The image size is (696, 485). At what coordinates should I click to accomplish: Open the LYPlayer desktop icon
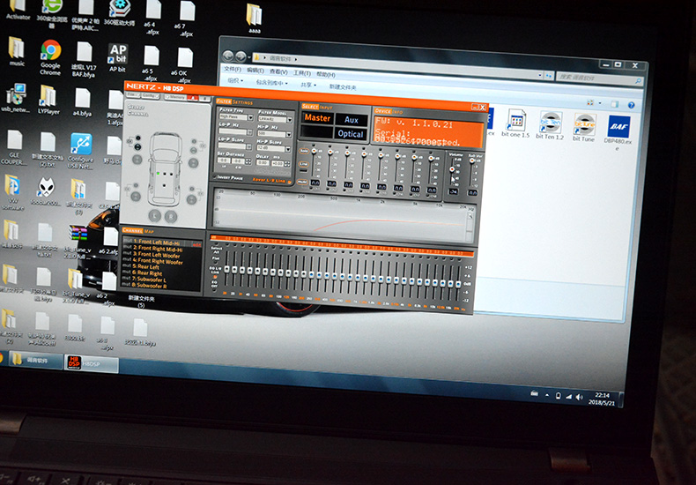click(48, 97)
